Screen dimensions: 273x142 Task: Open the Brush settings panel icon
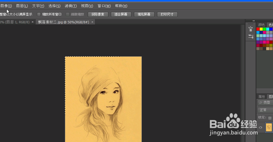click(x=251, y=29)
